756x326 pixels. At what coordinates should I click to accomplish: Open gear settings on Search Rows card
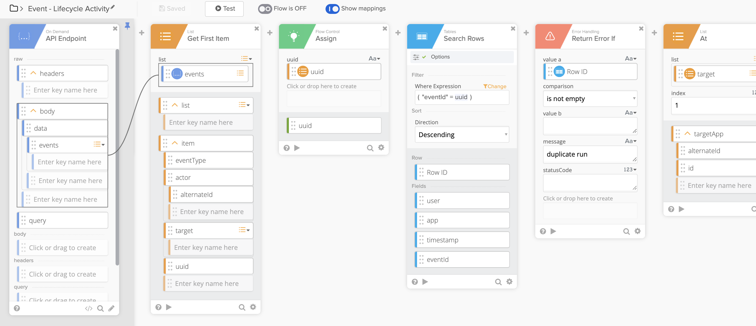click(x=509, y=281)
